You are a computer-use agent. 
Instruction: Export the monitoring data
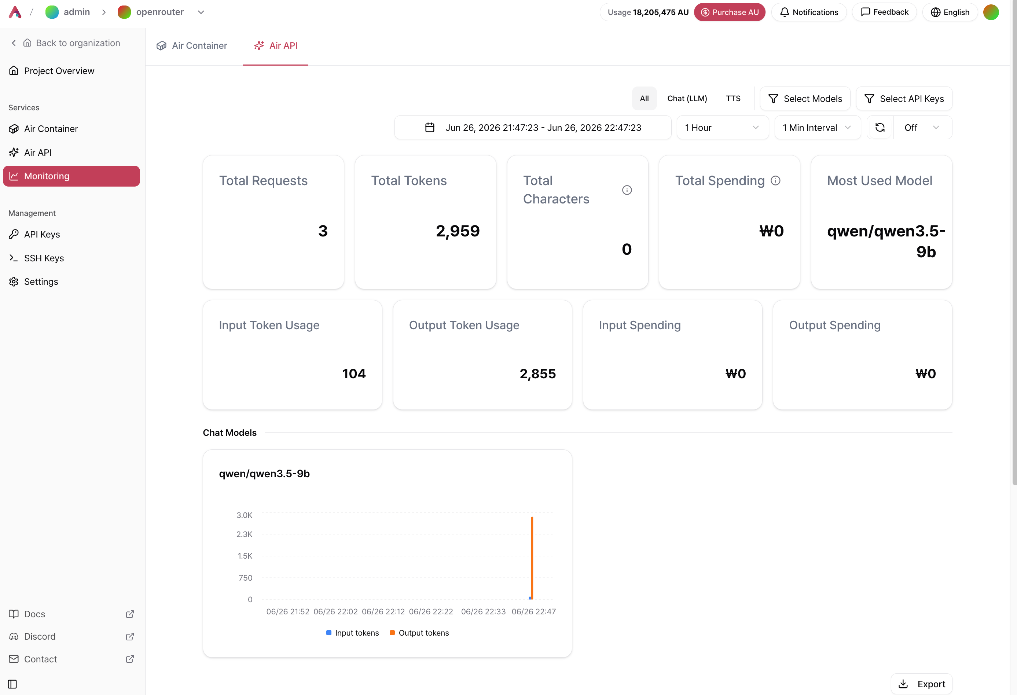tap(922, 684)
